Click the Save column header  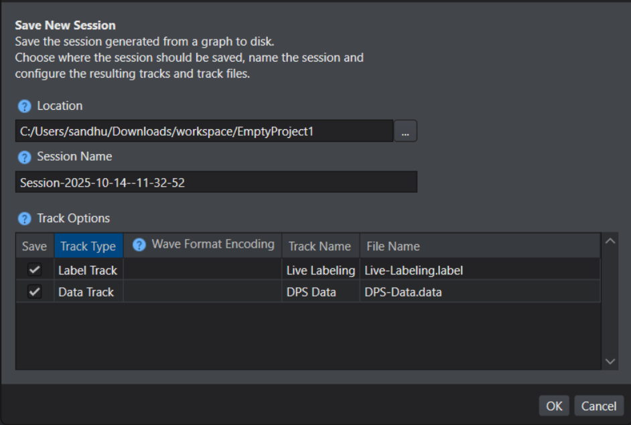34,246
